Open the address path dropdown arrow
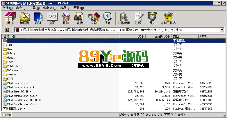This screenshot has height=118, width=227. [222, 30]
